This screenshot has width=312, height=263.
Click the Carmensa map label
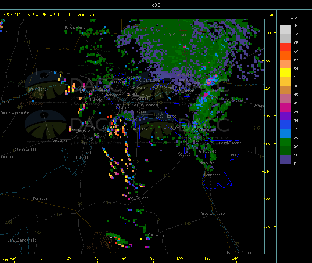coord(212,175)
